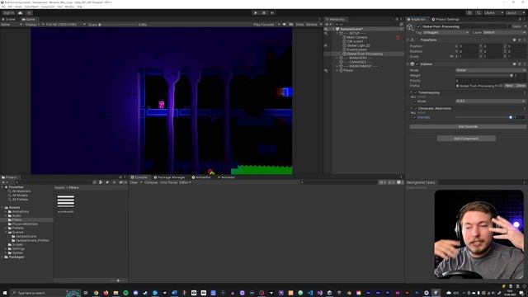The width and height of the screenshot is (528, 297).
Task: Open the cloud services icon
Action: (20, 13)
